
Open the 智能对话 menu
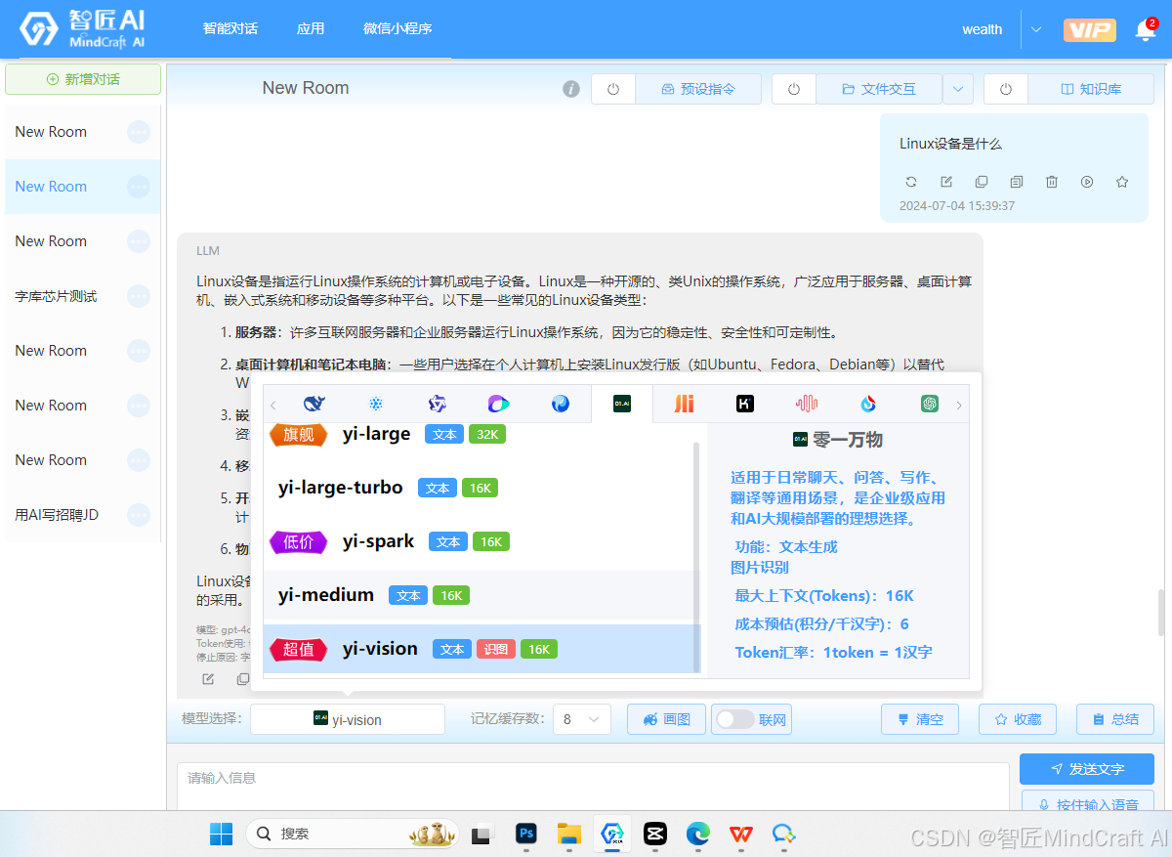tap(230, 28)
